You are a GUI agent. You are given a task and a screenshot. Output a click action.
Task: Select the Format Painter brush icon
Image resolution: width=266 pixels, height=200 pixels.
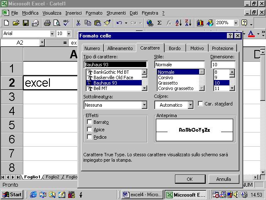tap(107, 23)
